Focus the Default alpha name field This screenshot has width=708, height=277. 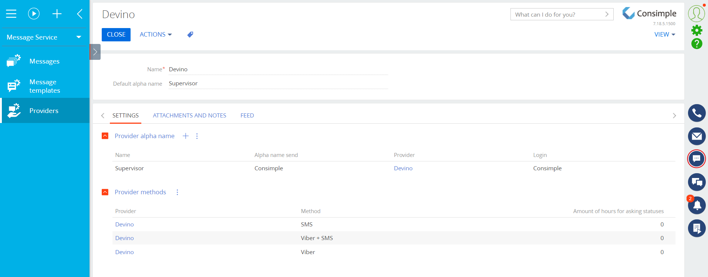point(278,83)
